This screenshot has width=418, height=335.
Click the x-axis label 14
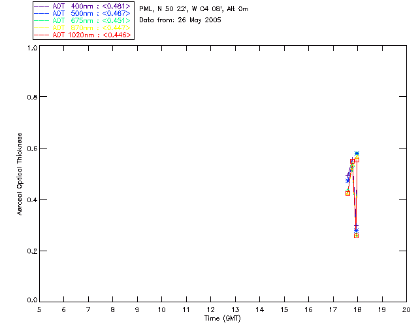point(260,309)
